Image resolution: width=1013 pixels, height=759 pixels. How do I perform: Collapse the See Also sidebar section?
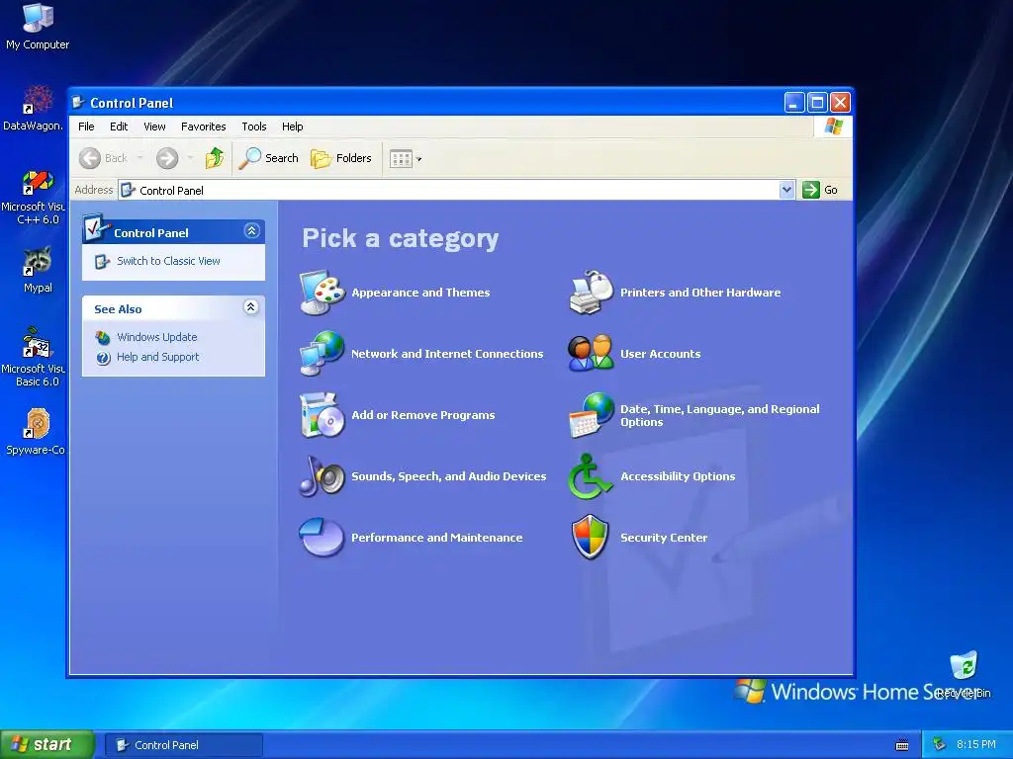click(x=251, y=307)
